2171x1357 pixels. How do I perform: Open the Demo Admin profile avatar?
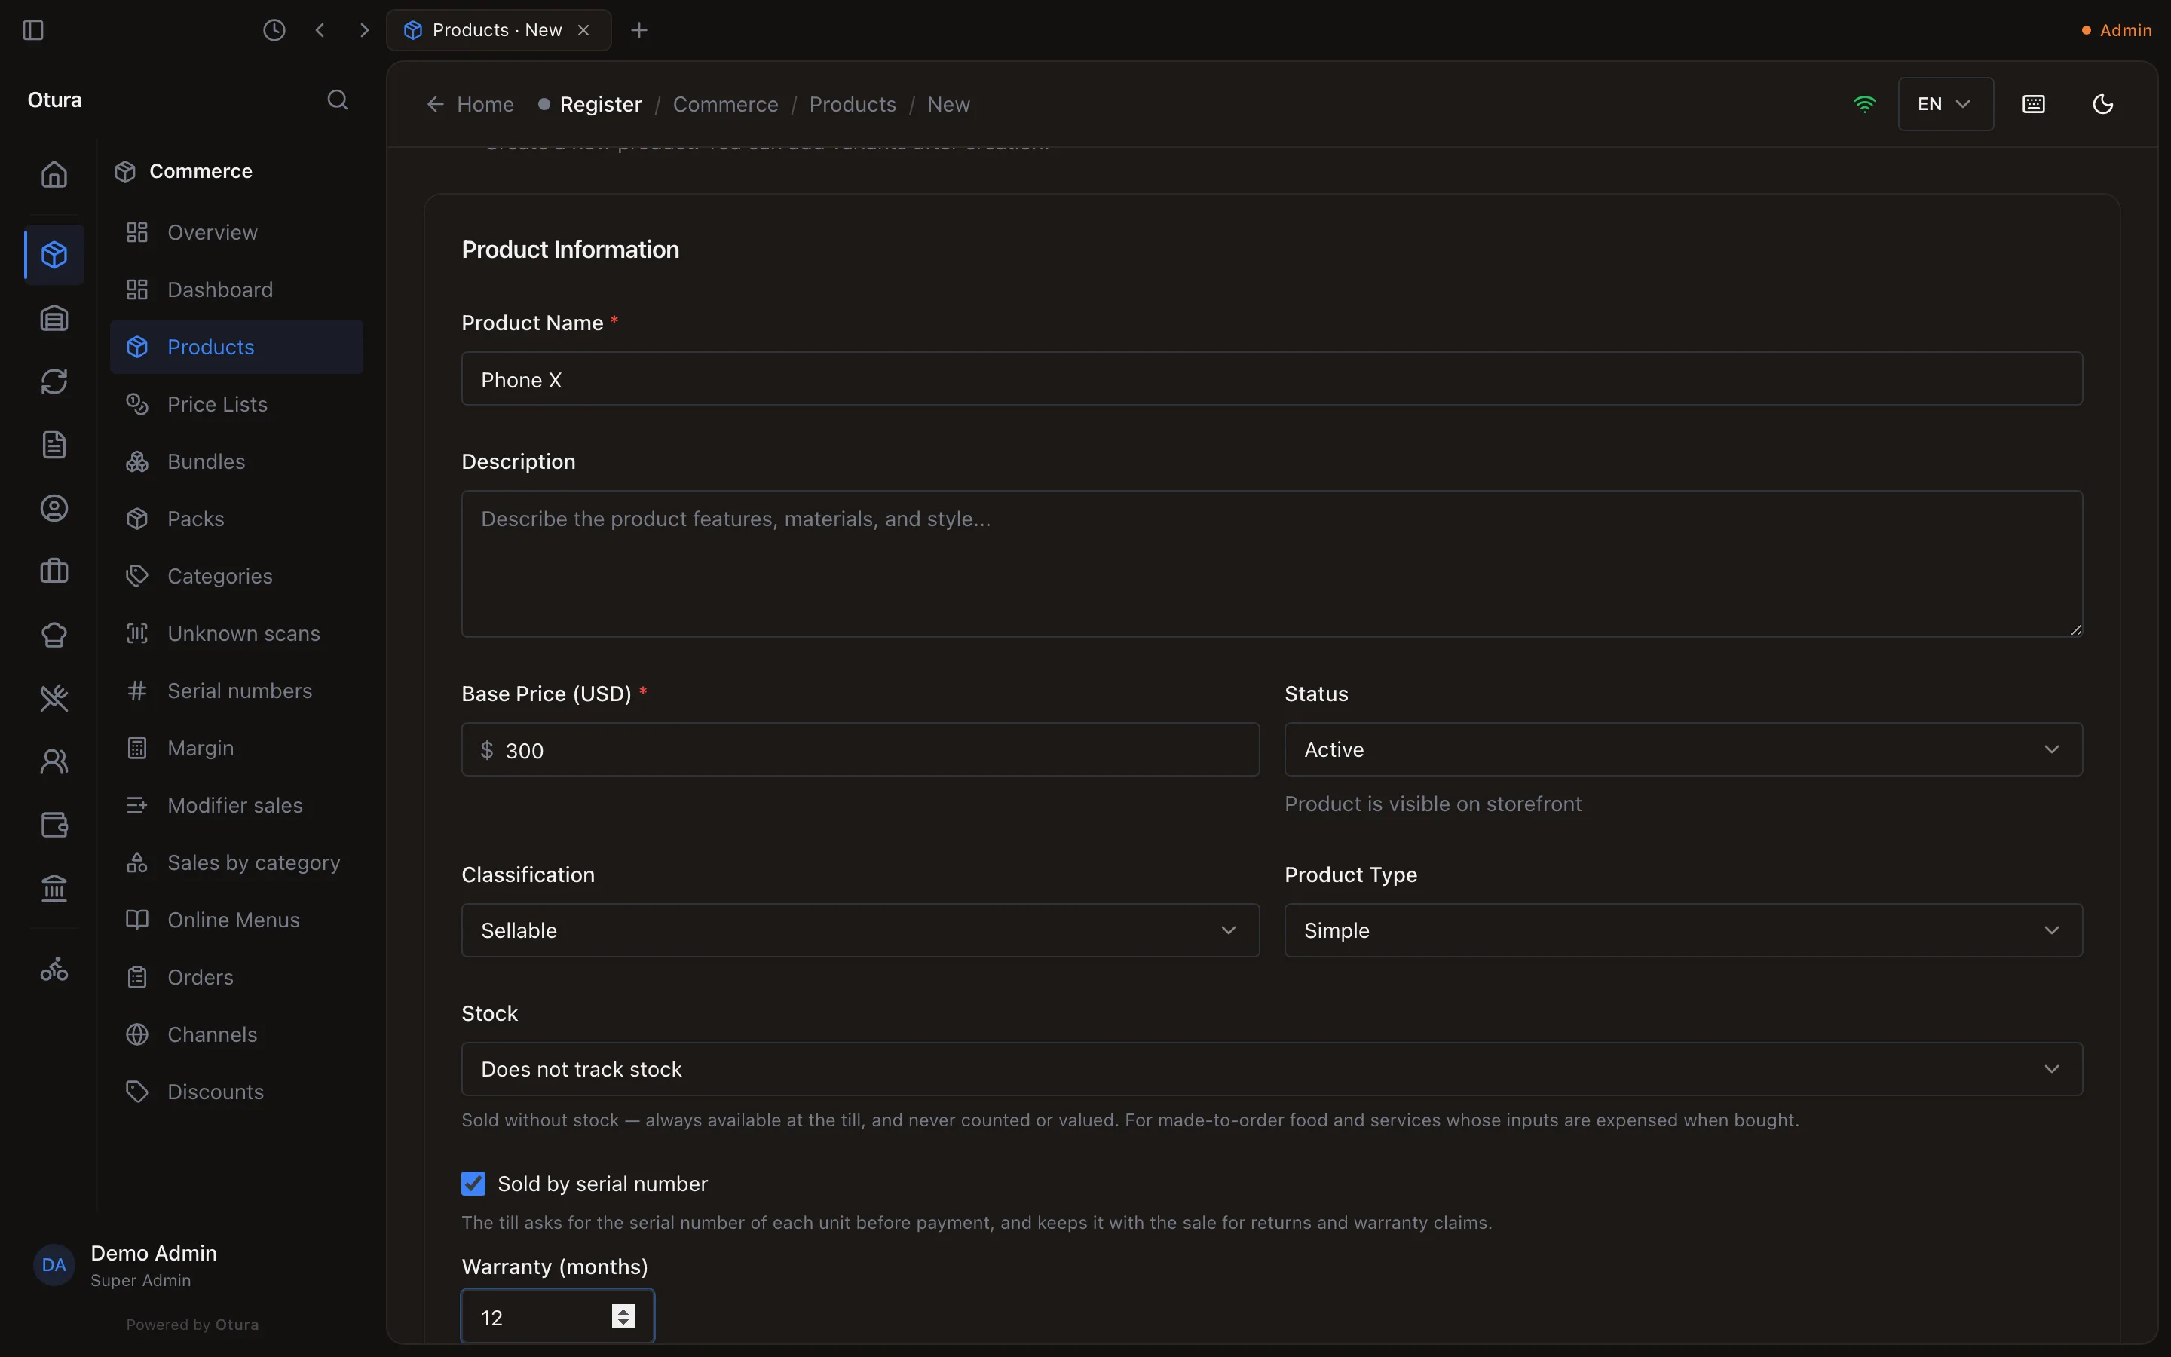point(54,1264)
